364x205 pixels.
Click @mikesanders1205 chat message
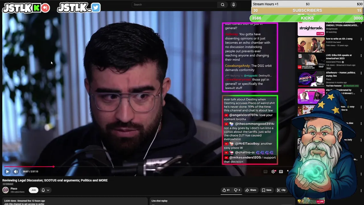(249, 159)
